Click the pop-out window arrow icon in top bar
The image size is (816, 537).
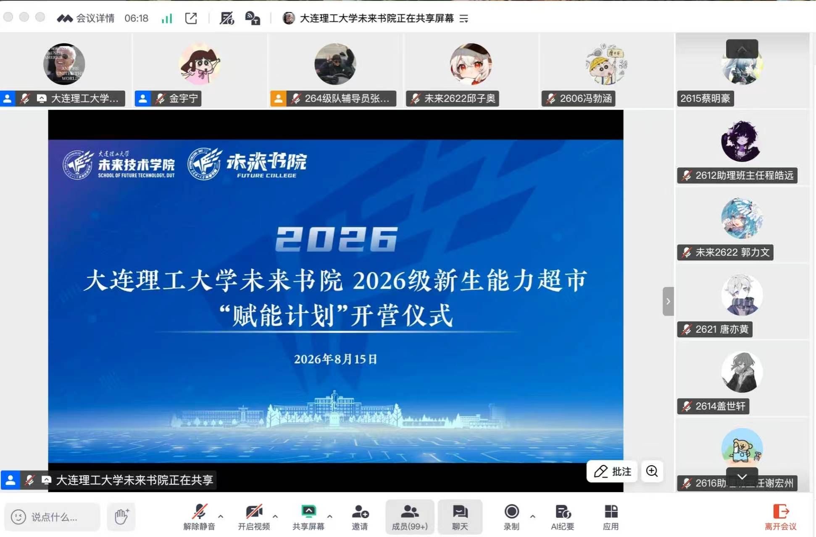coord(191,18)
